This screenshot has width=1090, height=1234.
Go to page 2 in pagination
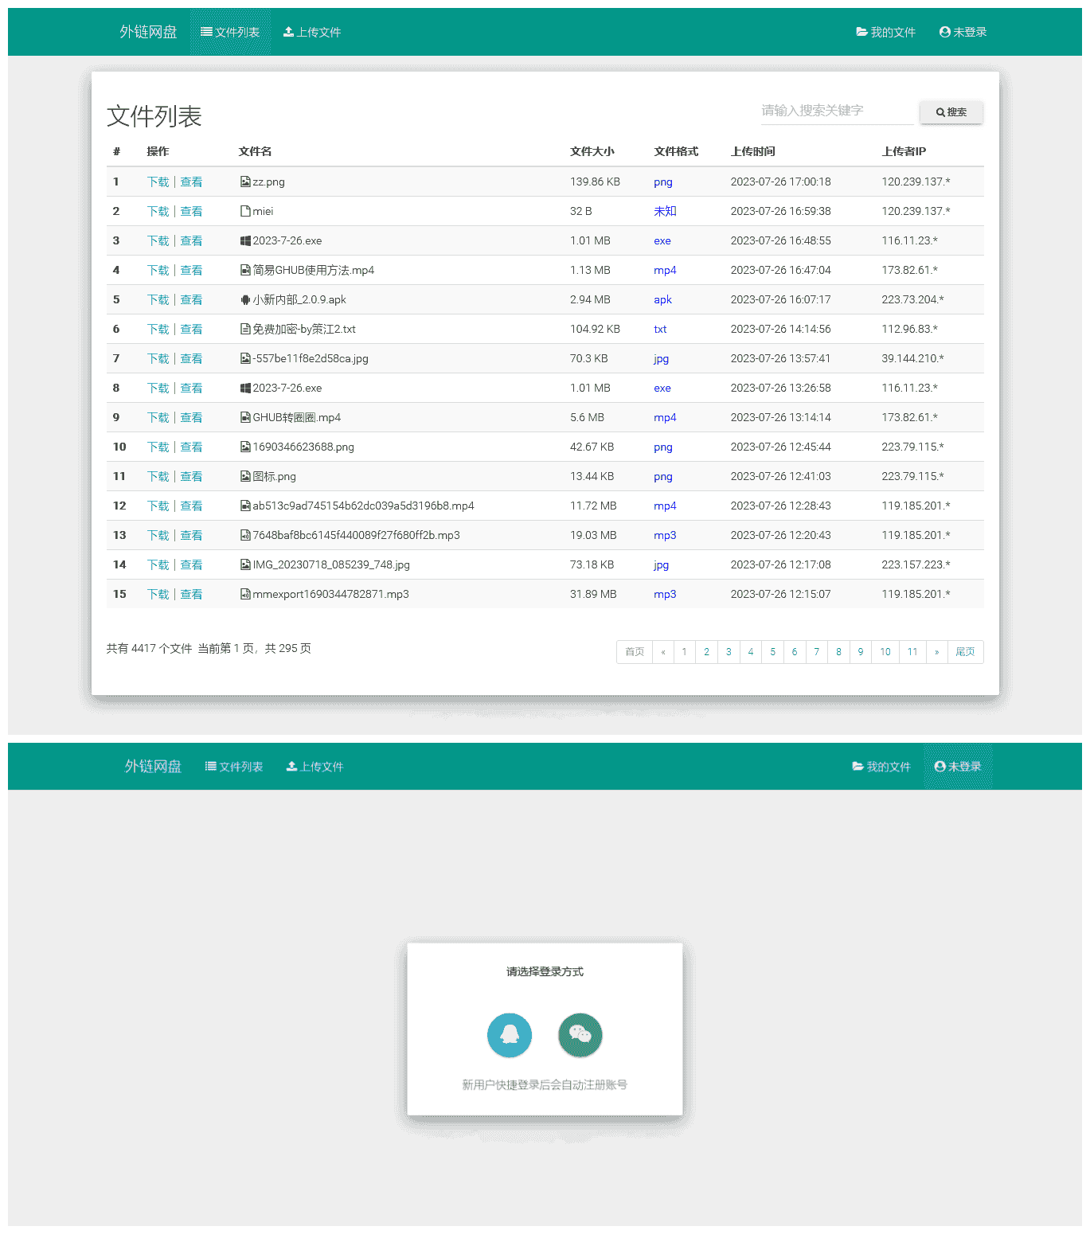point(706,652)
